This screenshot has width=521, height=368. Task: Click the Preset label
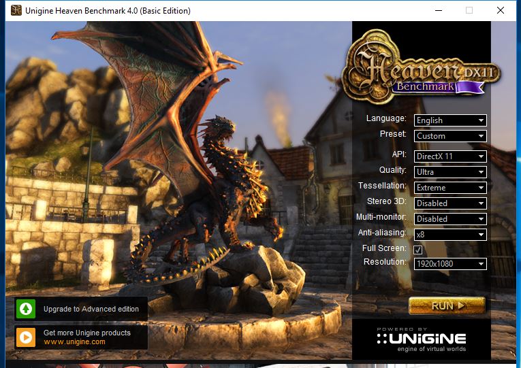(393, 134)
